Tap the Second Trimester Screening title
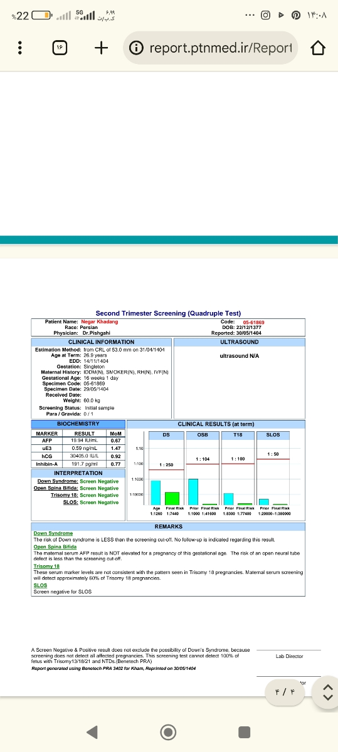 [168, 313]
